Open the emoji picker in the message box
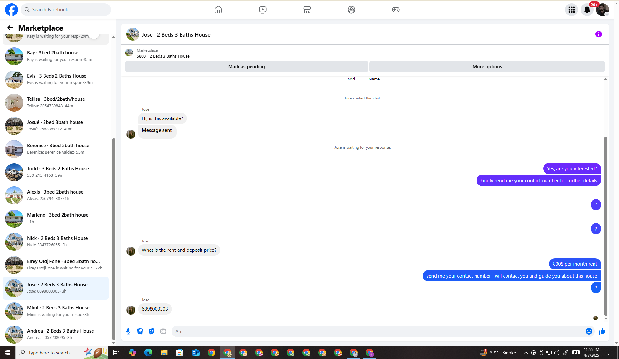619x359 pixels. pos(589,331)
